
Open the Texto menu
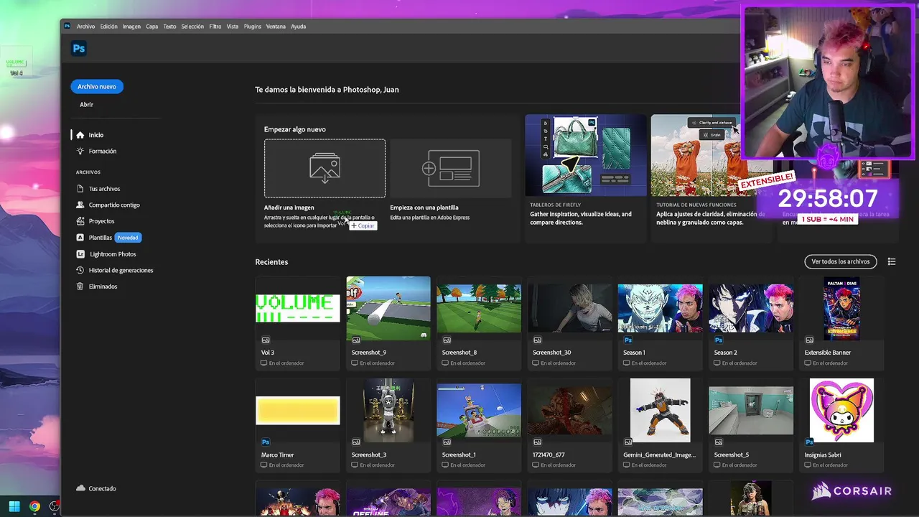(169, 27)
